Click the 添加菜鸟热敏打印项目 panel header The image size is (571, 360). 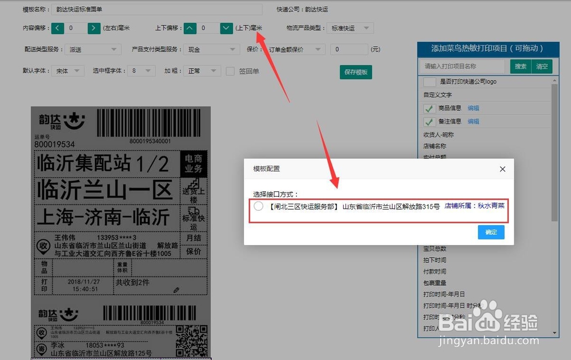(488, 49)
